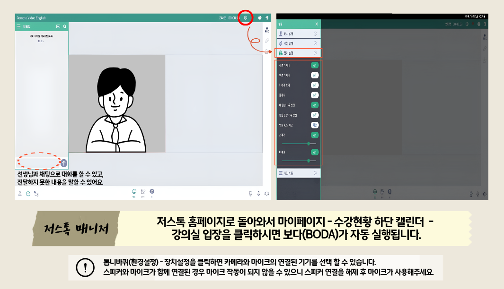Click the help question mark icon
Image resolution: width=504 pixels, height=289 pixels.
tap(260, 17)
